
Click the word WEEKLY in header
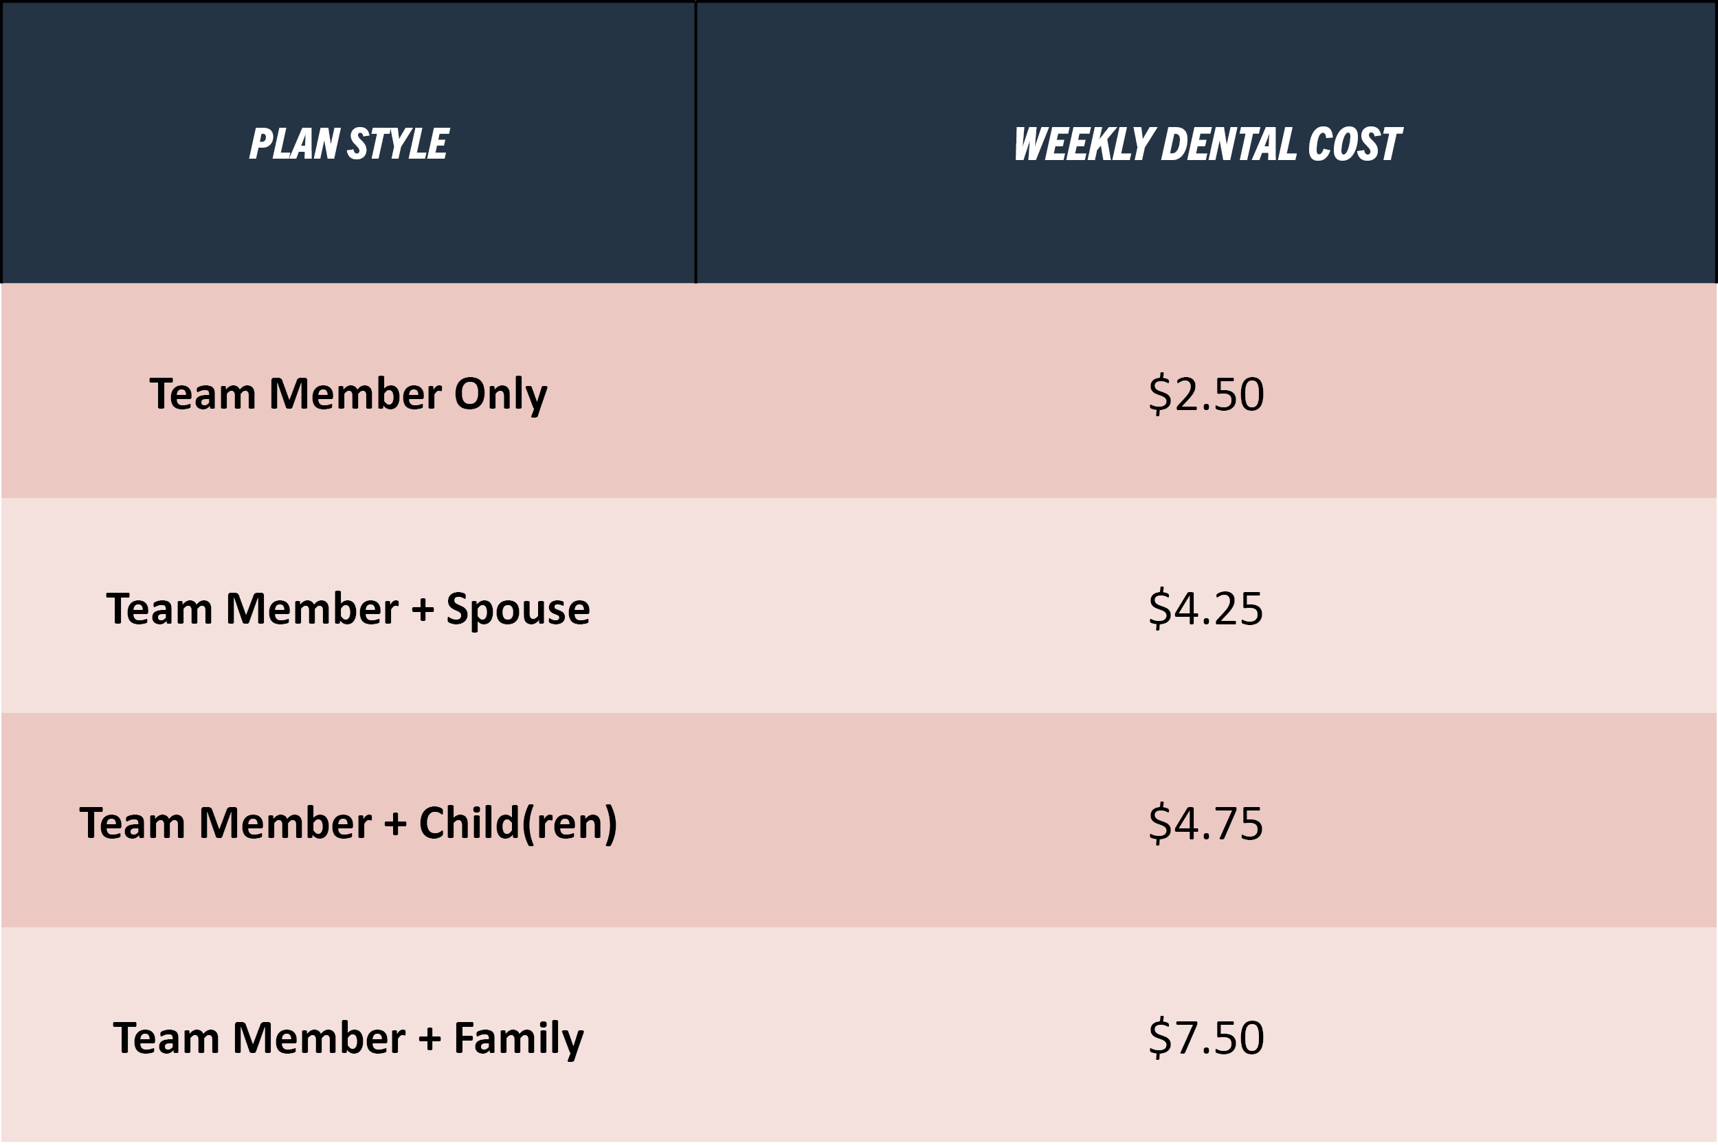point(1083,144)
